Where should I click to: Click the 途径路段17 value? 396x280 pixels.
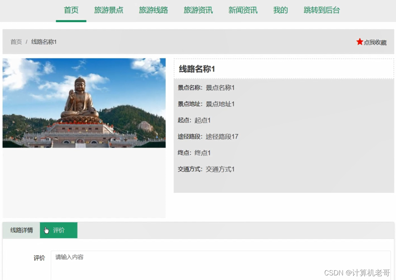[x=222, y=137]
